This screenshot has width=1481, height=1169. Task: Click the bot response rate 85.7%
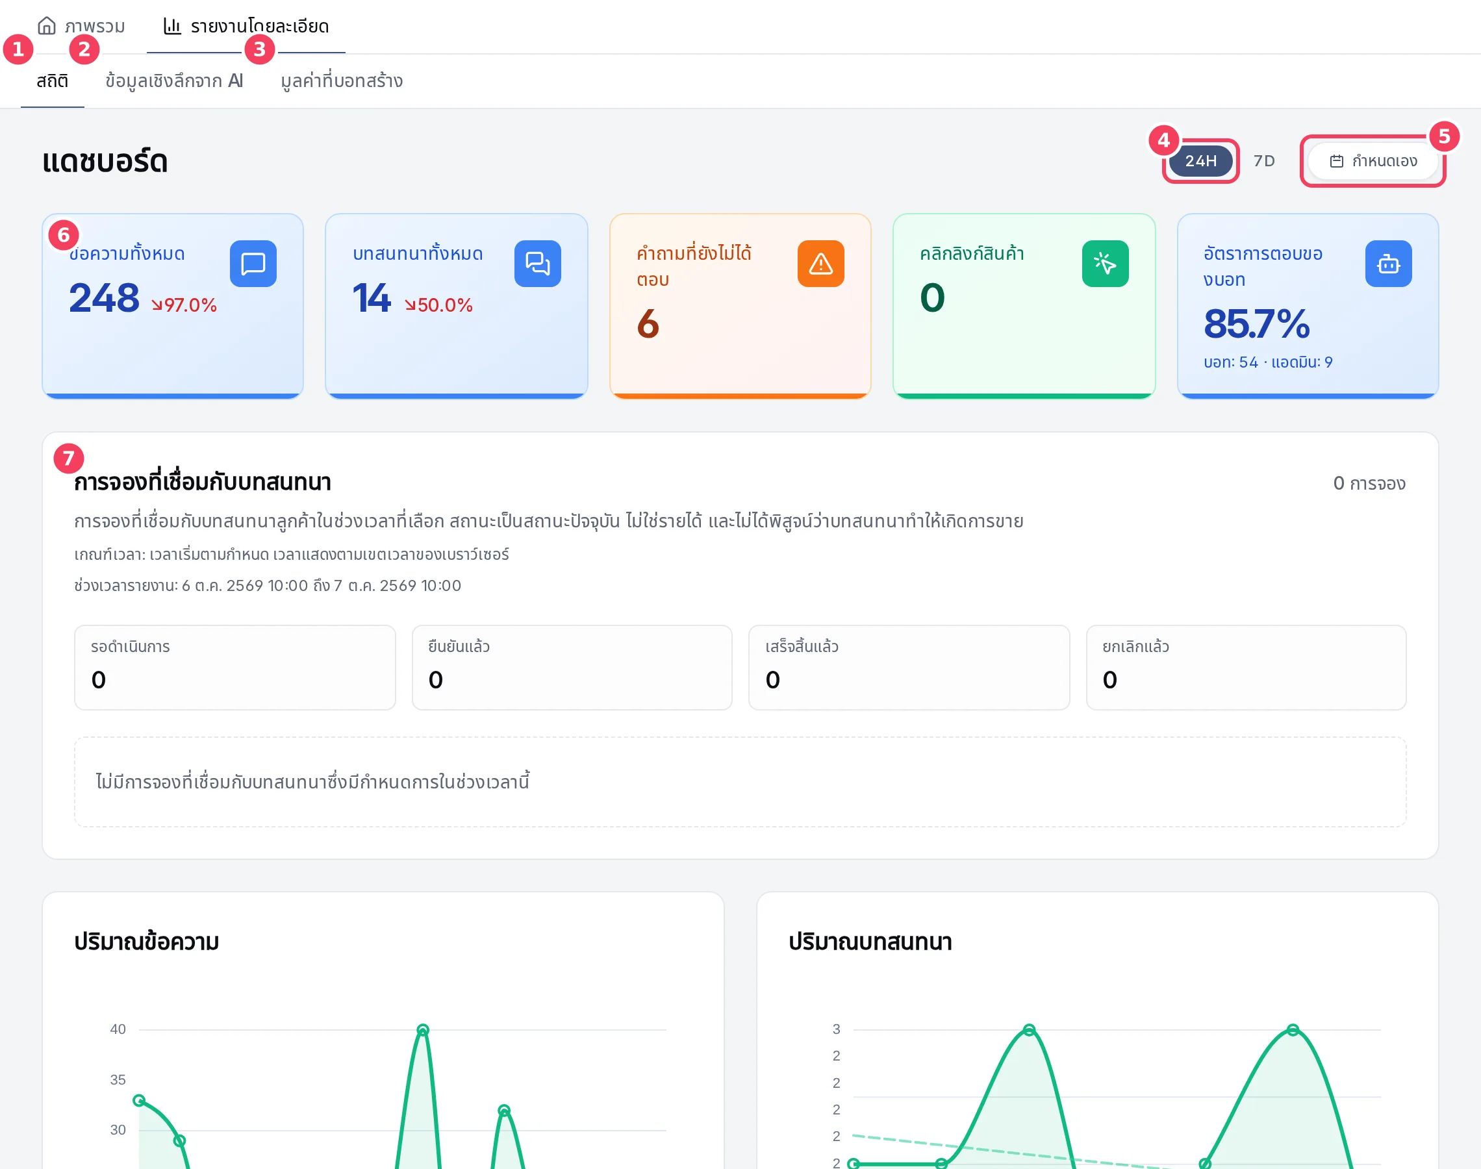pos(1256,323)
